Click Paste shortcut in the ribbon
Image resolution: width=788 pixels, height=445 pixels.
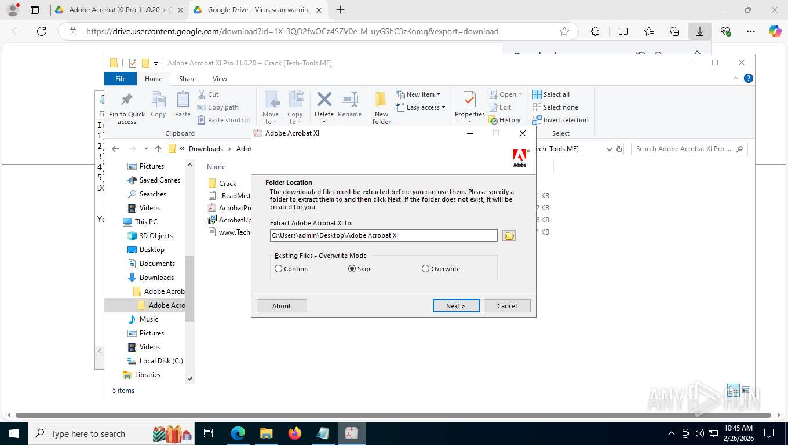[x=224, y=120]
